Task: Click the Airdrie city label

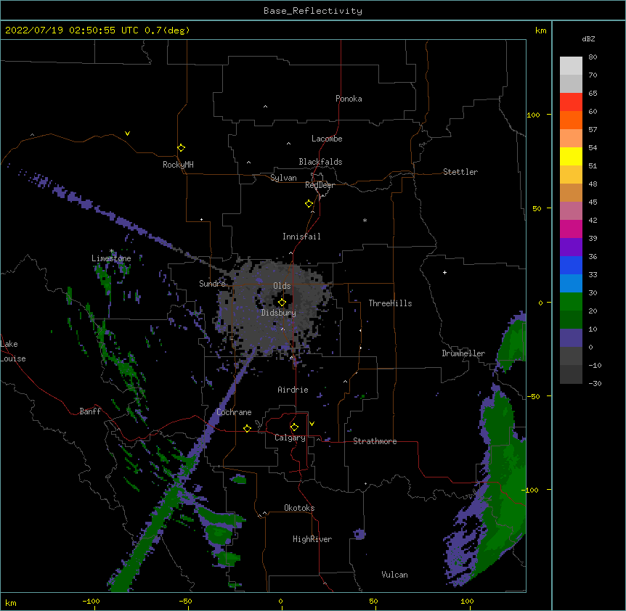Action: [293, 390]
